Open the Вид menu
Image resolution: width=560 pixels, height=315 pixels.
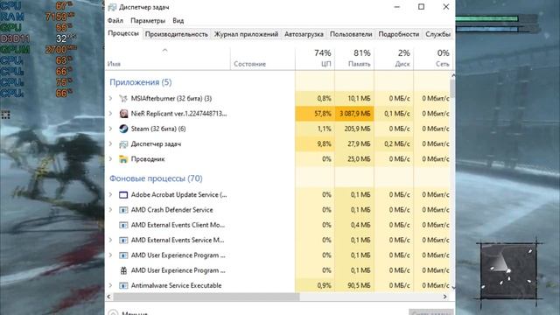pos(178,21)
